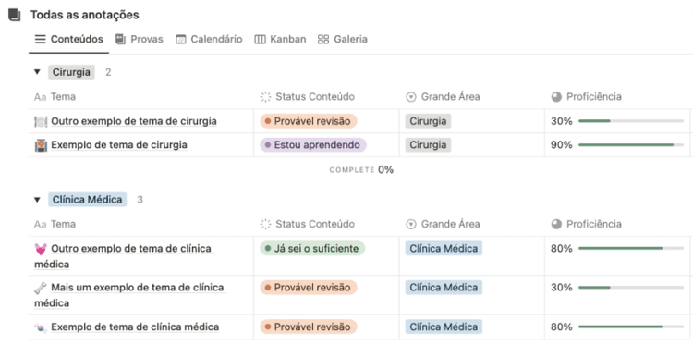693x345 pixels.
Task: Click the bone emoji of Mais um exemplo row
Action: point(41,289)
